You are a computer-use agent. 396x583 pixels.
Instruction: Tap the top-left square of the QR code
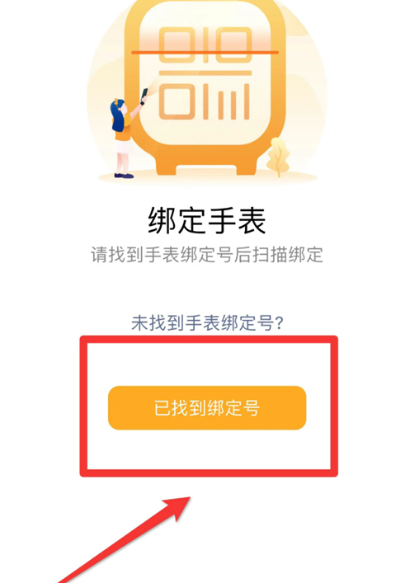(x=177, y=44)
